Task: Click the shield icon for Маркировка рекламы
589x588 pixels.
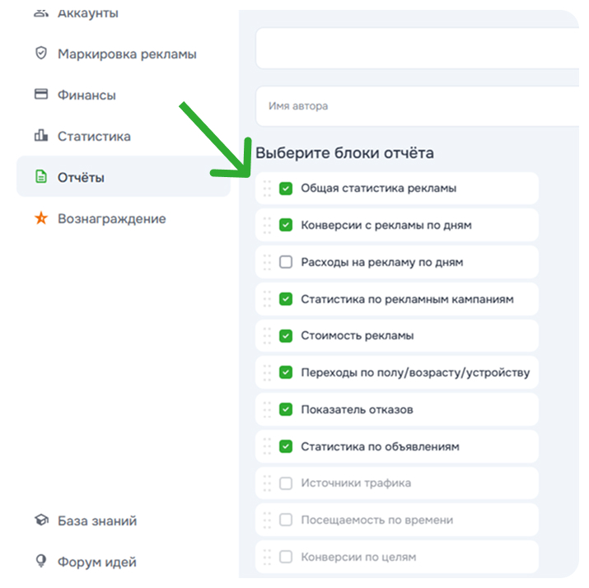Action: (x=40, y=54)
